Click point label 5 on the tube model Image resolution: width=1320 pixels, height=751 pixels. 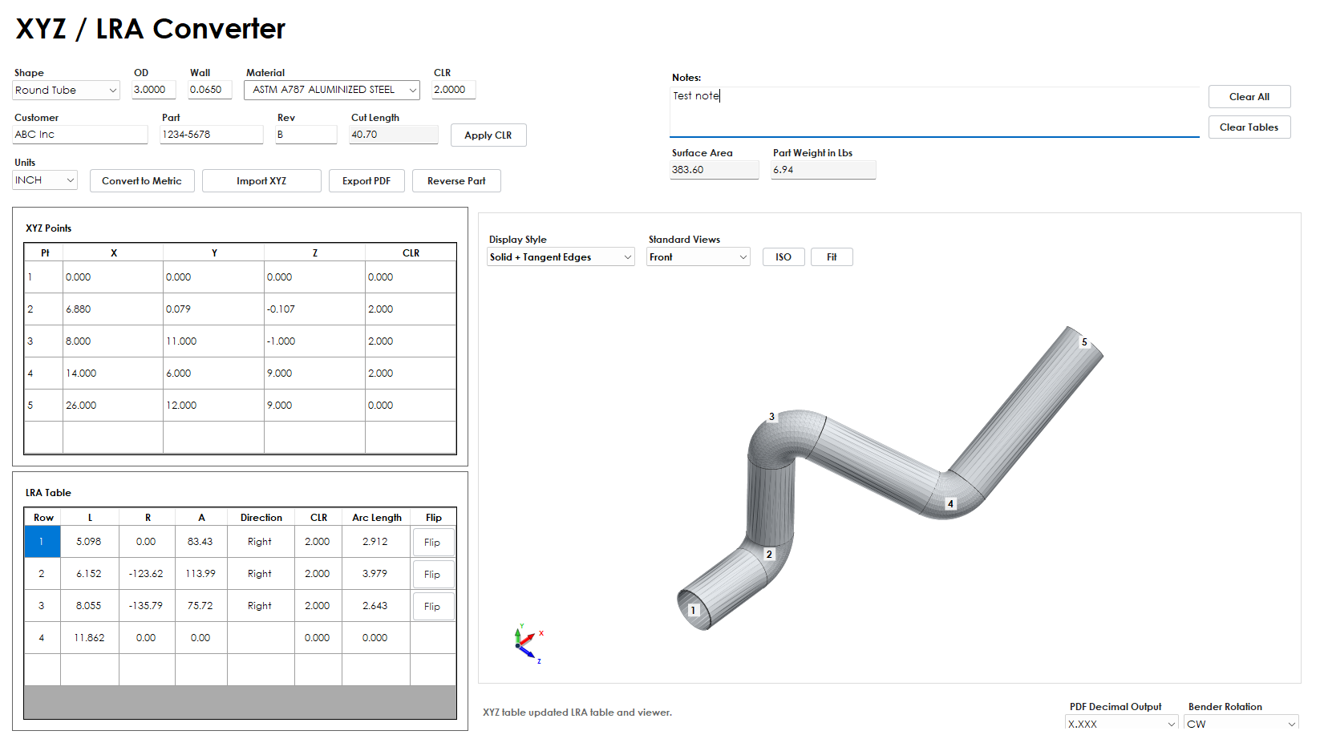click(1084, 342)
